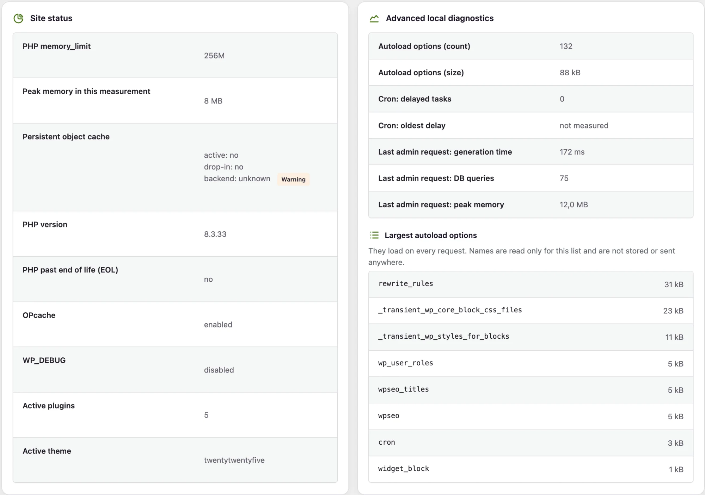Image resolution: width=705 pixels, height=495 pixels.
Task: Click the 'backend: unknown' text
Action: 237,178
